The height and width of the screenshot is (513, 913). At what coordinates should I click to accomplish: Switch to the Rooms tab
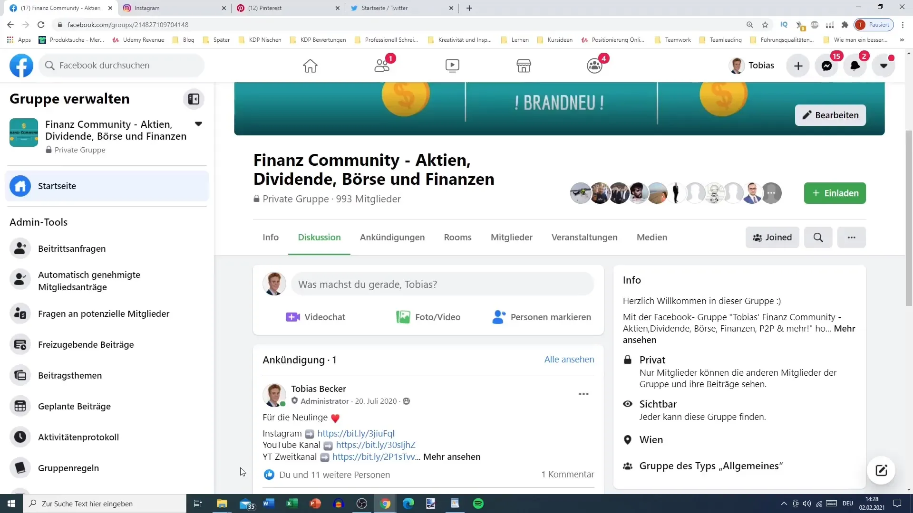coord(457,237)
